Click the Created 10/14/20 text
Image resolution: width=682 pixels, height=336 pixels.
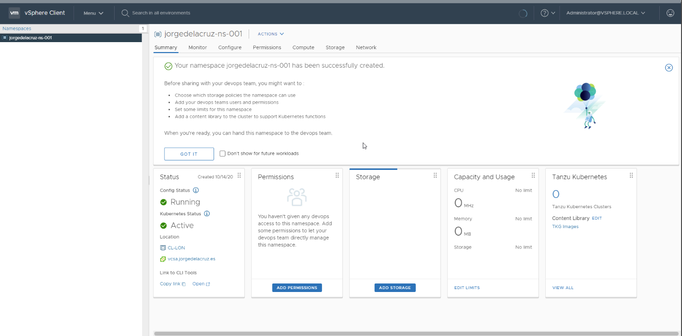coord(215,177)
